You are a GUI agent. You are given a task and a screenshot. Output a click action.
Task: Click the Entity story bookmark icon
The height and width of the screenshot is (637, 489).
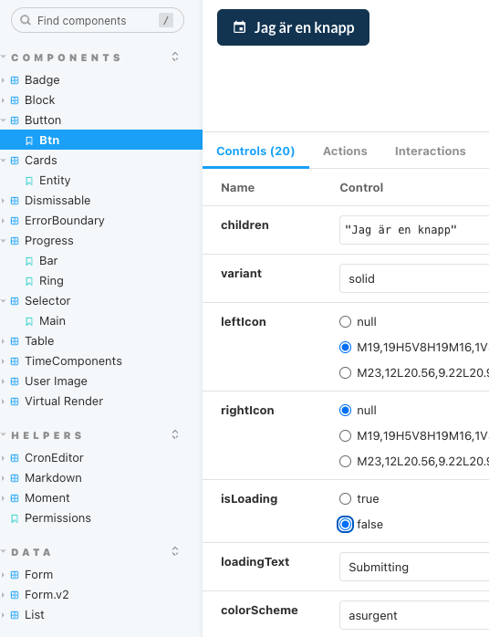[x=29, y=181]
